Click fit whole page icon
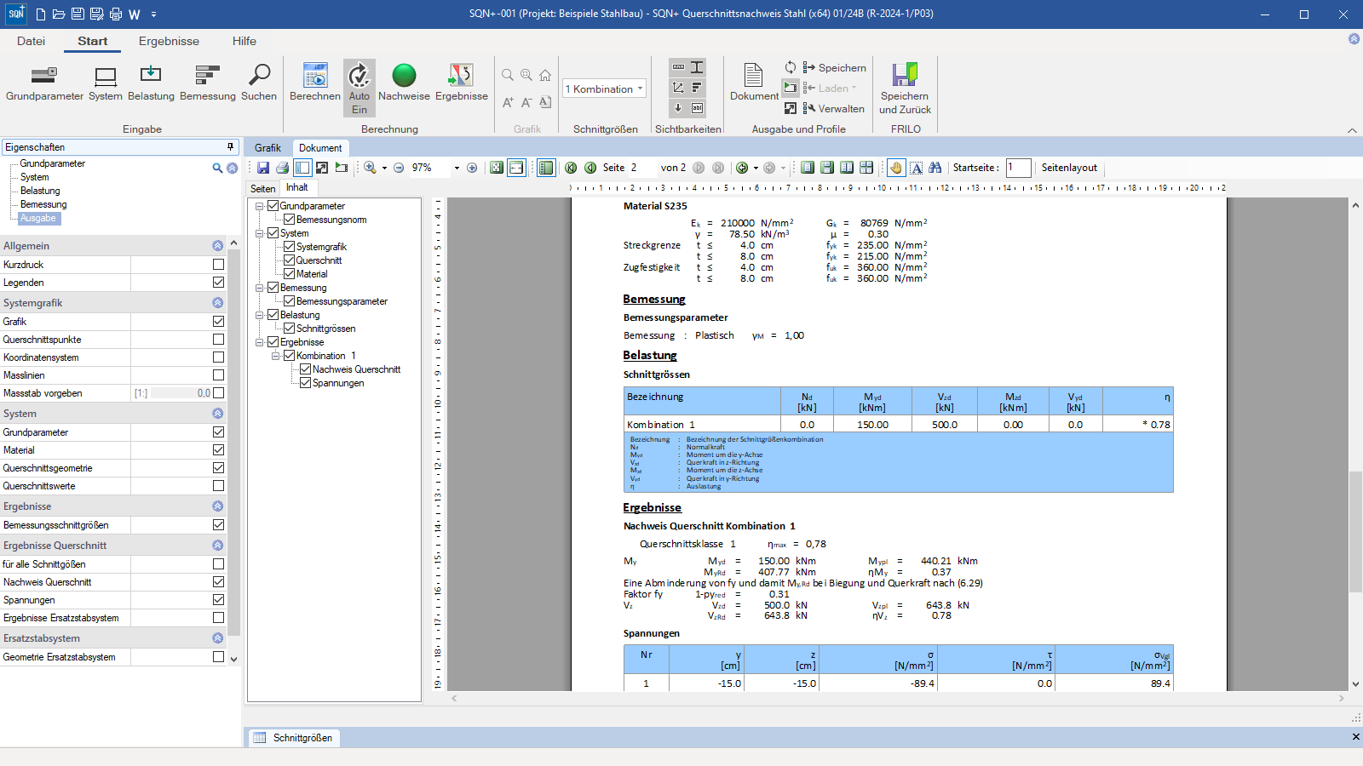Image resolution: width=1363 pixels, height=766 pixels. tap(497, 168)
